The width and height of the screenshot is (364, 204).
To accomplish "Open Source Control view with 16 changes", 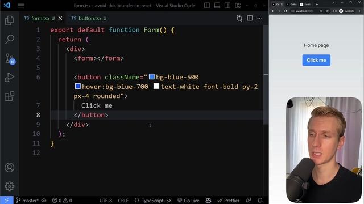I will coord(10,58).
